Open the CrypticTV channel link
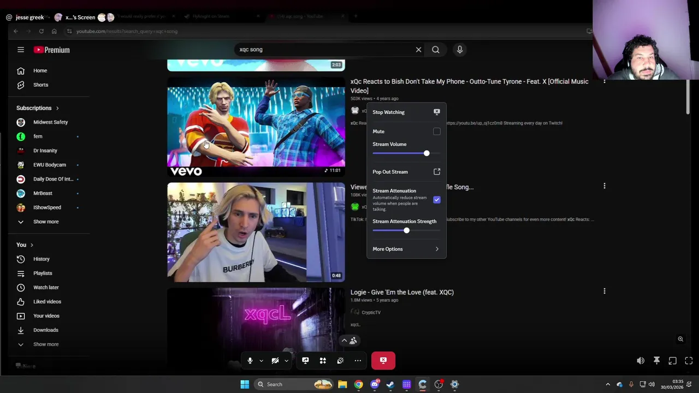The height and width of the screenshot is (393, 699). pyautogui.click(x=371, y=312)
